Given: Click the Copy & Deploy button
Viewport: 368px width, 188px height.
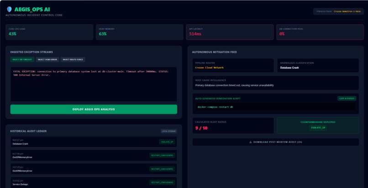Looking at the screenshot, I should [347, 99].
